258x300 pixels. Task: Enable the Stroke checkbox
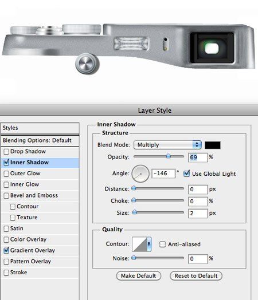click(6, 273)
